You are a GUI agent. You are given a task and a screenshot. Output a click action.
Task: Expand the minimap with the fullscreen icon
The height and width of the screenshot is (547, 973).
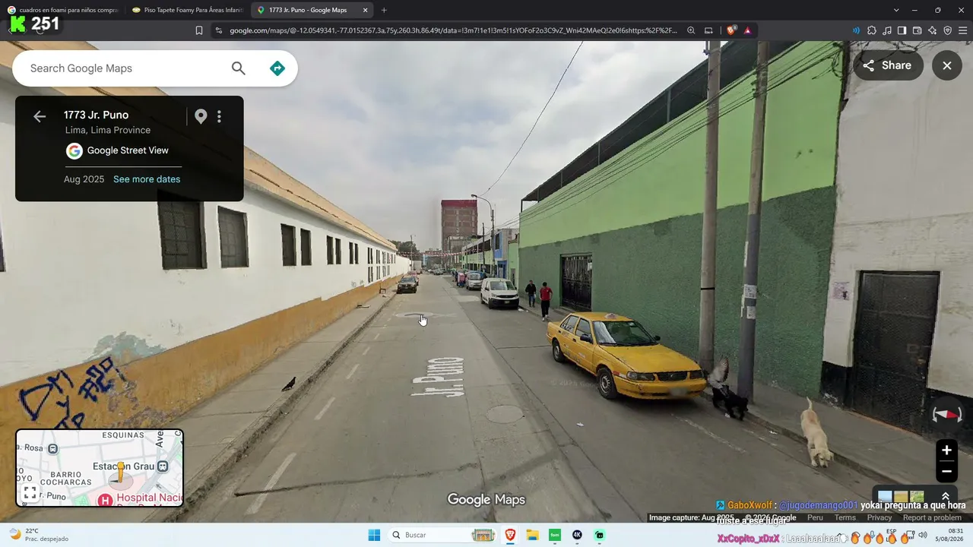point(30,493)
